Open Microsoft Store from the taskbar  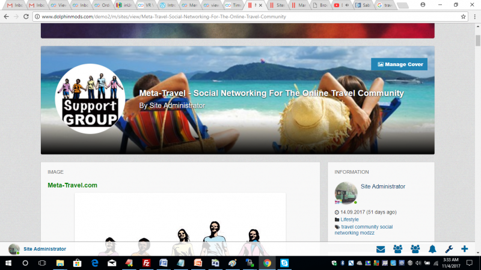[x=78, y=263]
